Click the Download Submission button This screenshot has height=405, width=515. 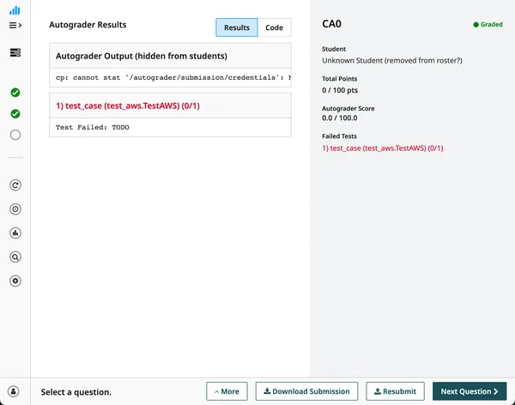[x=306, y=391]
